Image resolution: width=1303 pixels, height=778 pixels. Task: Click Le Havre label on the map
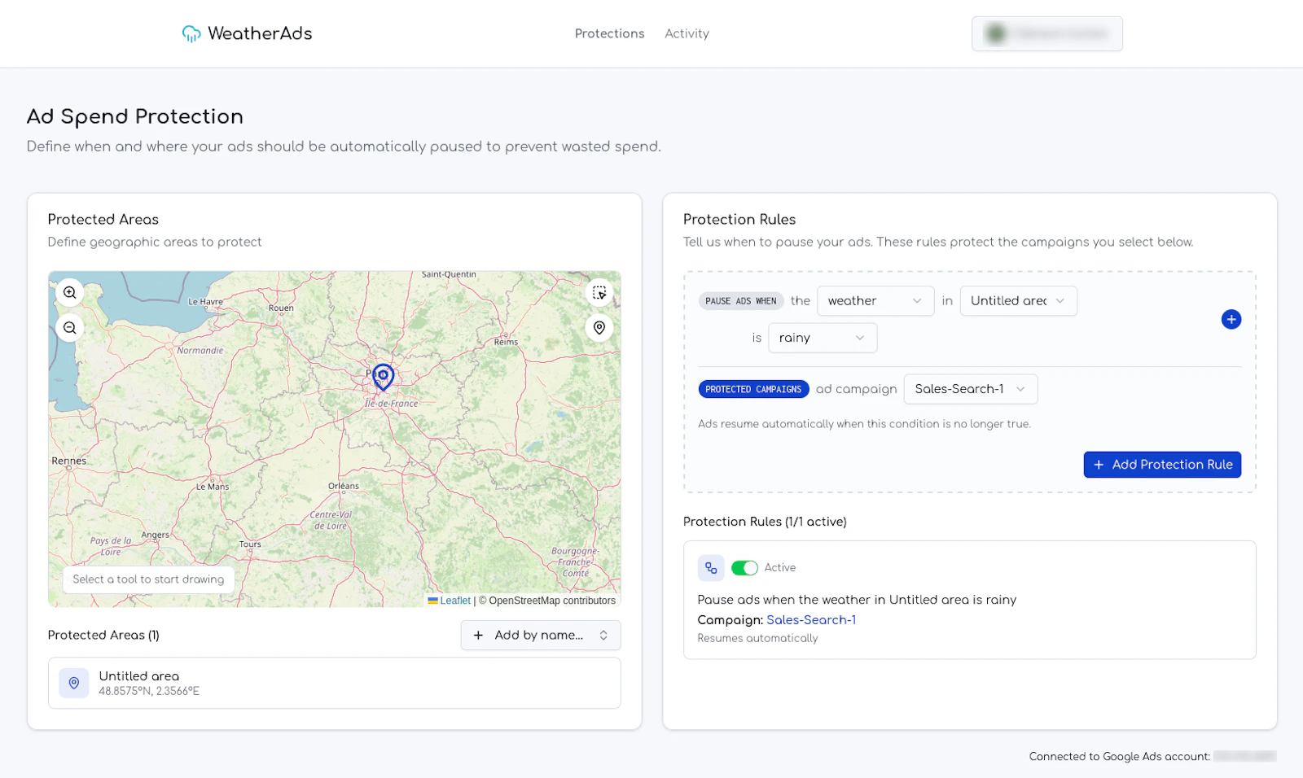[x=205, y=302]
